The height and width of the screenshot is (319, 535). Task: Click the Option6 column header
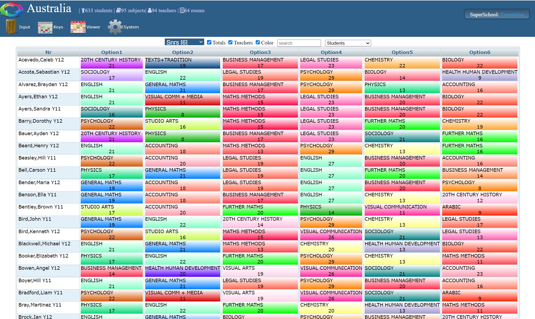(479, 52)
